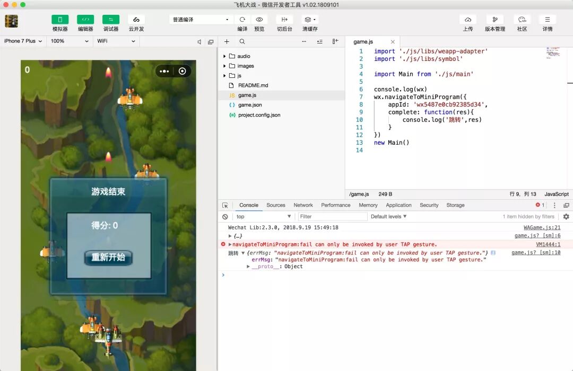
Task: Switch to the Security tab
Action: [429, 205]
